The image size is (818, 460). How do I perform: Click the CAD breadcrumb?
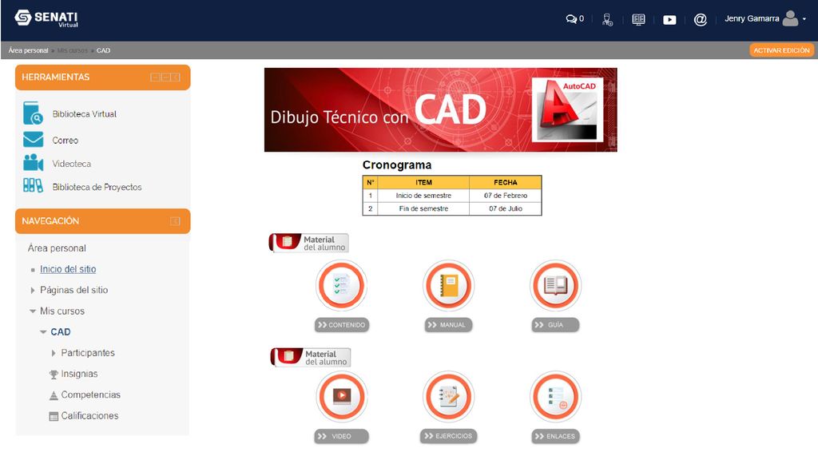(103, 50)
